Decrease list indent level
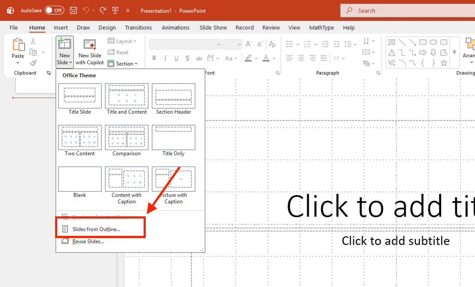Viewport: 475px width, 287px height. click(x=325, y=44)
